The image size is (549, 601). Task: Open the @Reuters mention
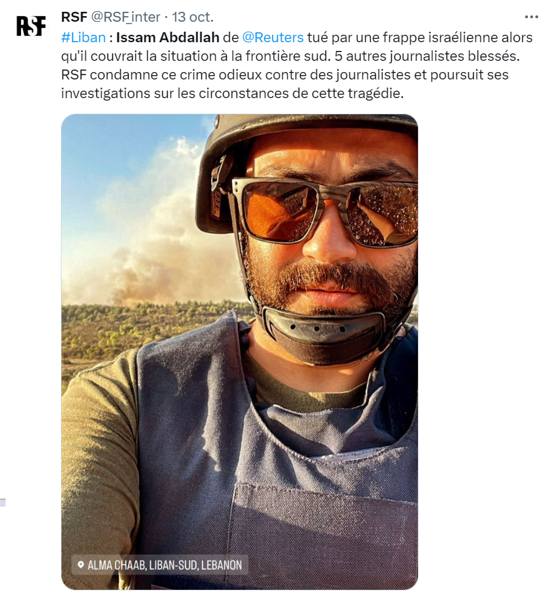coord(273,37)
